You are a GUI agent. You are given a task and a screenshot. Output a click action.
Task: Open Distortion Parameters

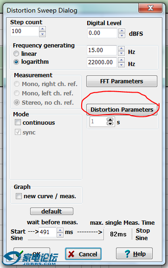(122, 109)
